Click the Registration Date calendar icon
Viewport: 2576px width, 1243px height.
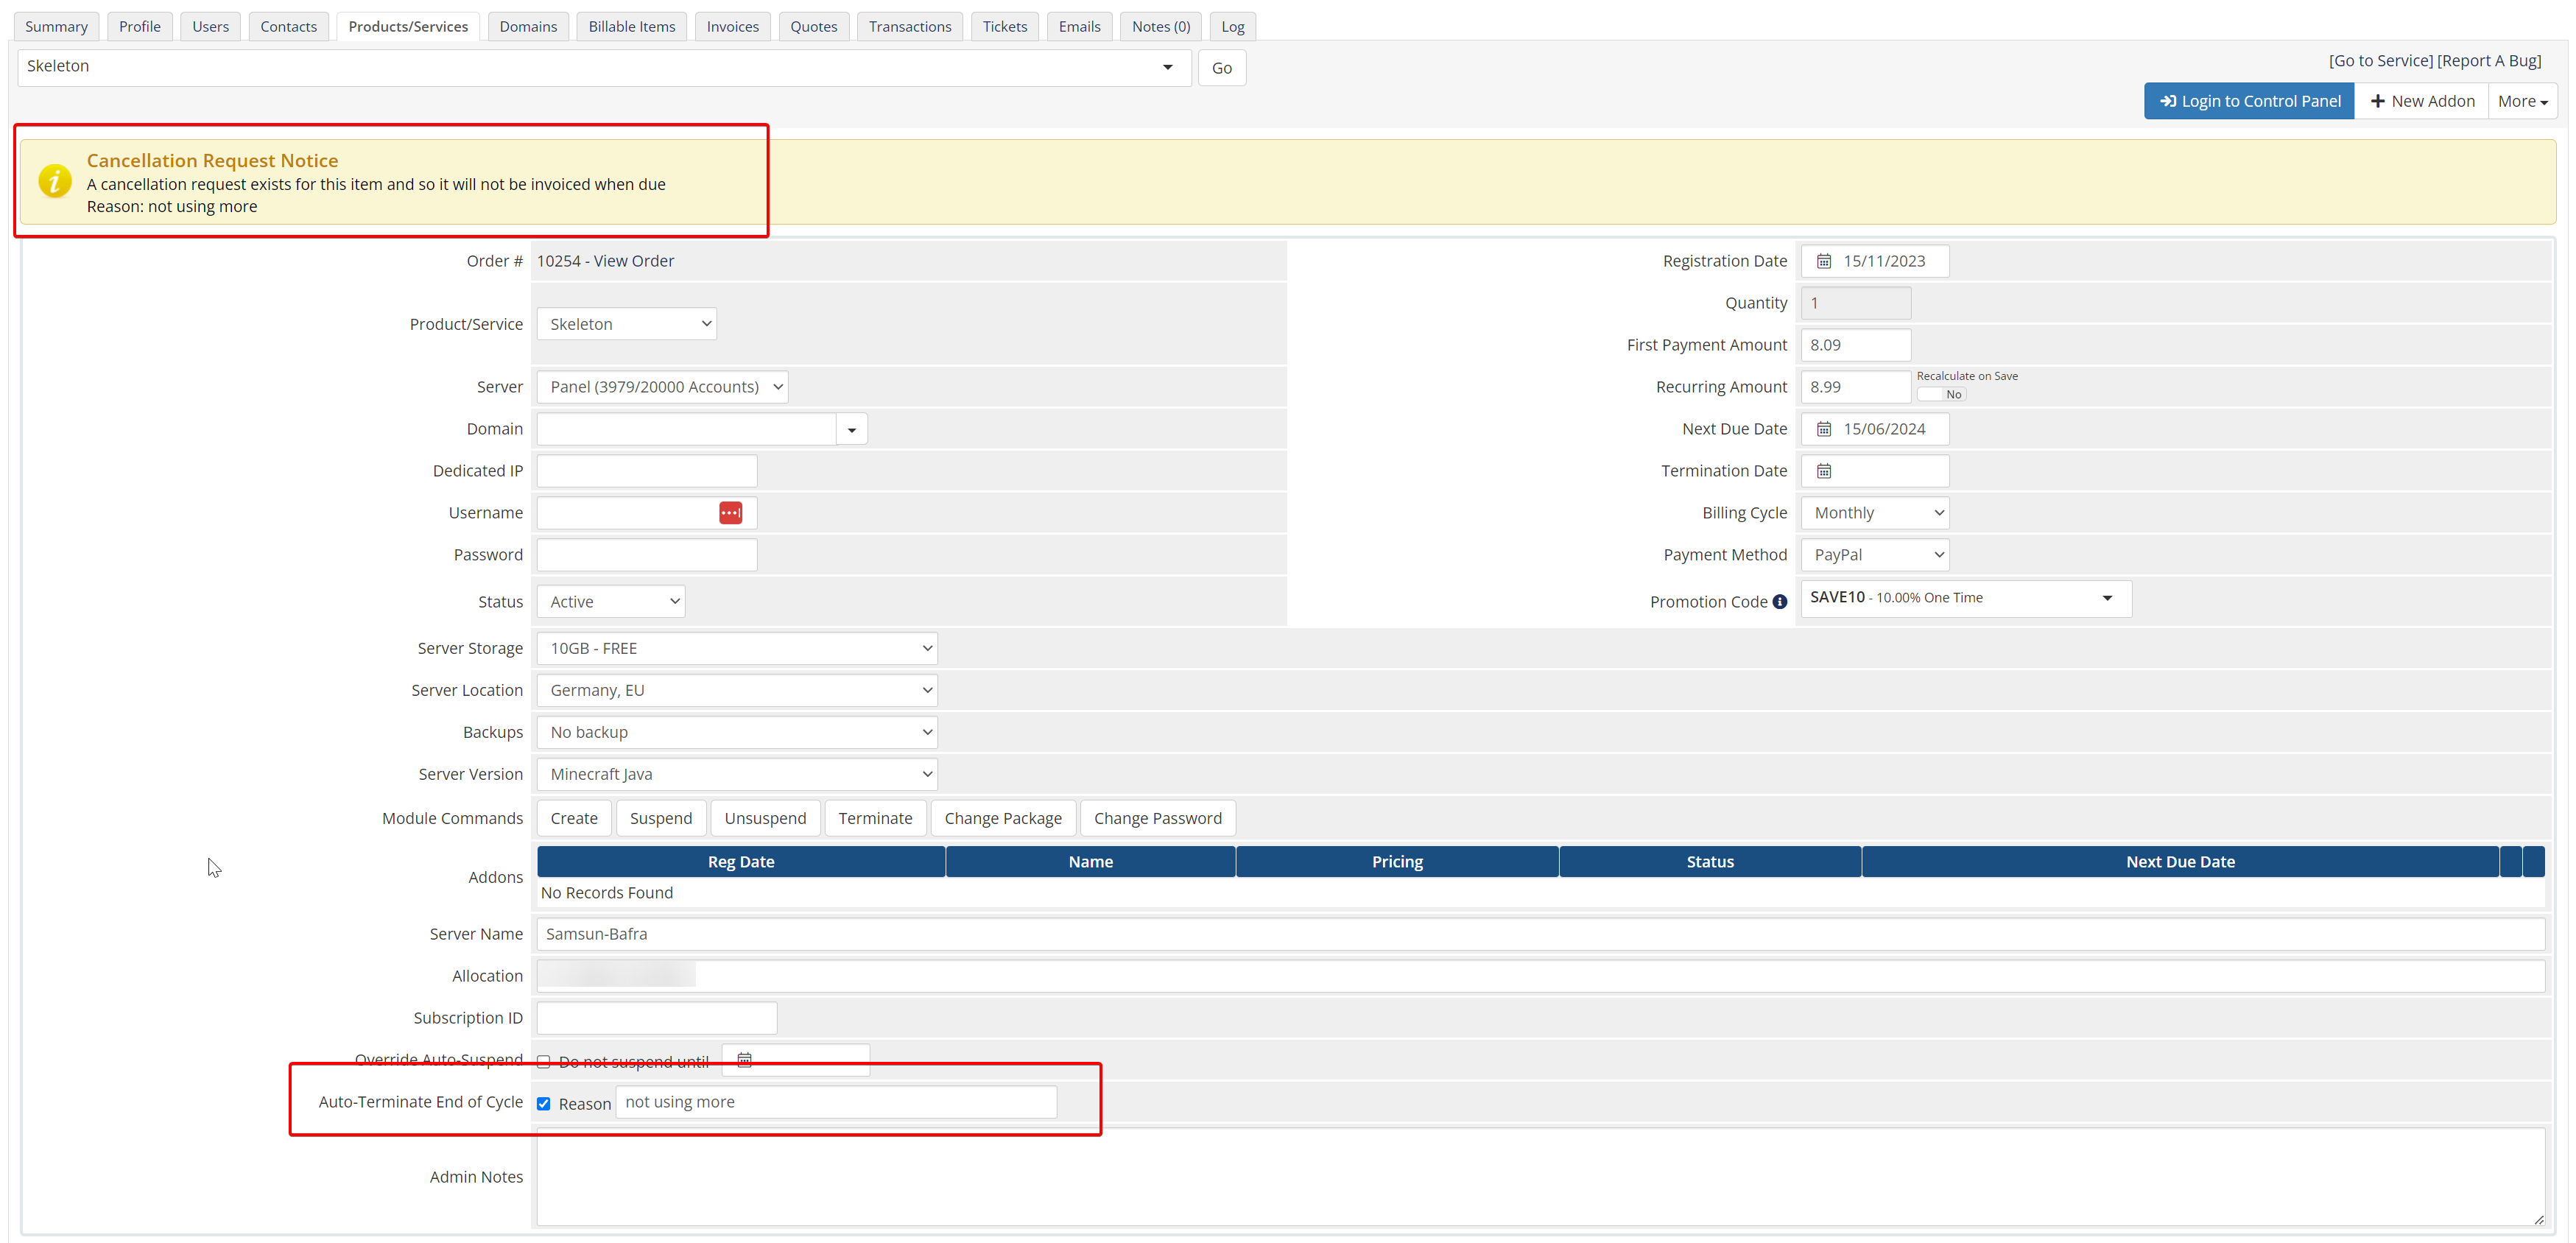[1823, 261]
